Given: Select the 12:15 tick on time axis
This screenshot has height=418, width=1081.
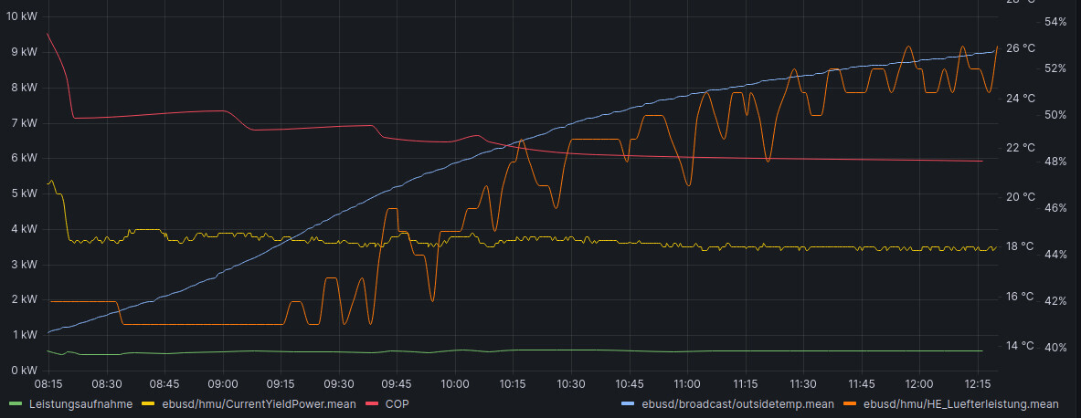Looking at the screenshot, I should 977,384.
